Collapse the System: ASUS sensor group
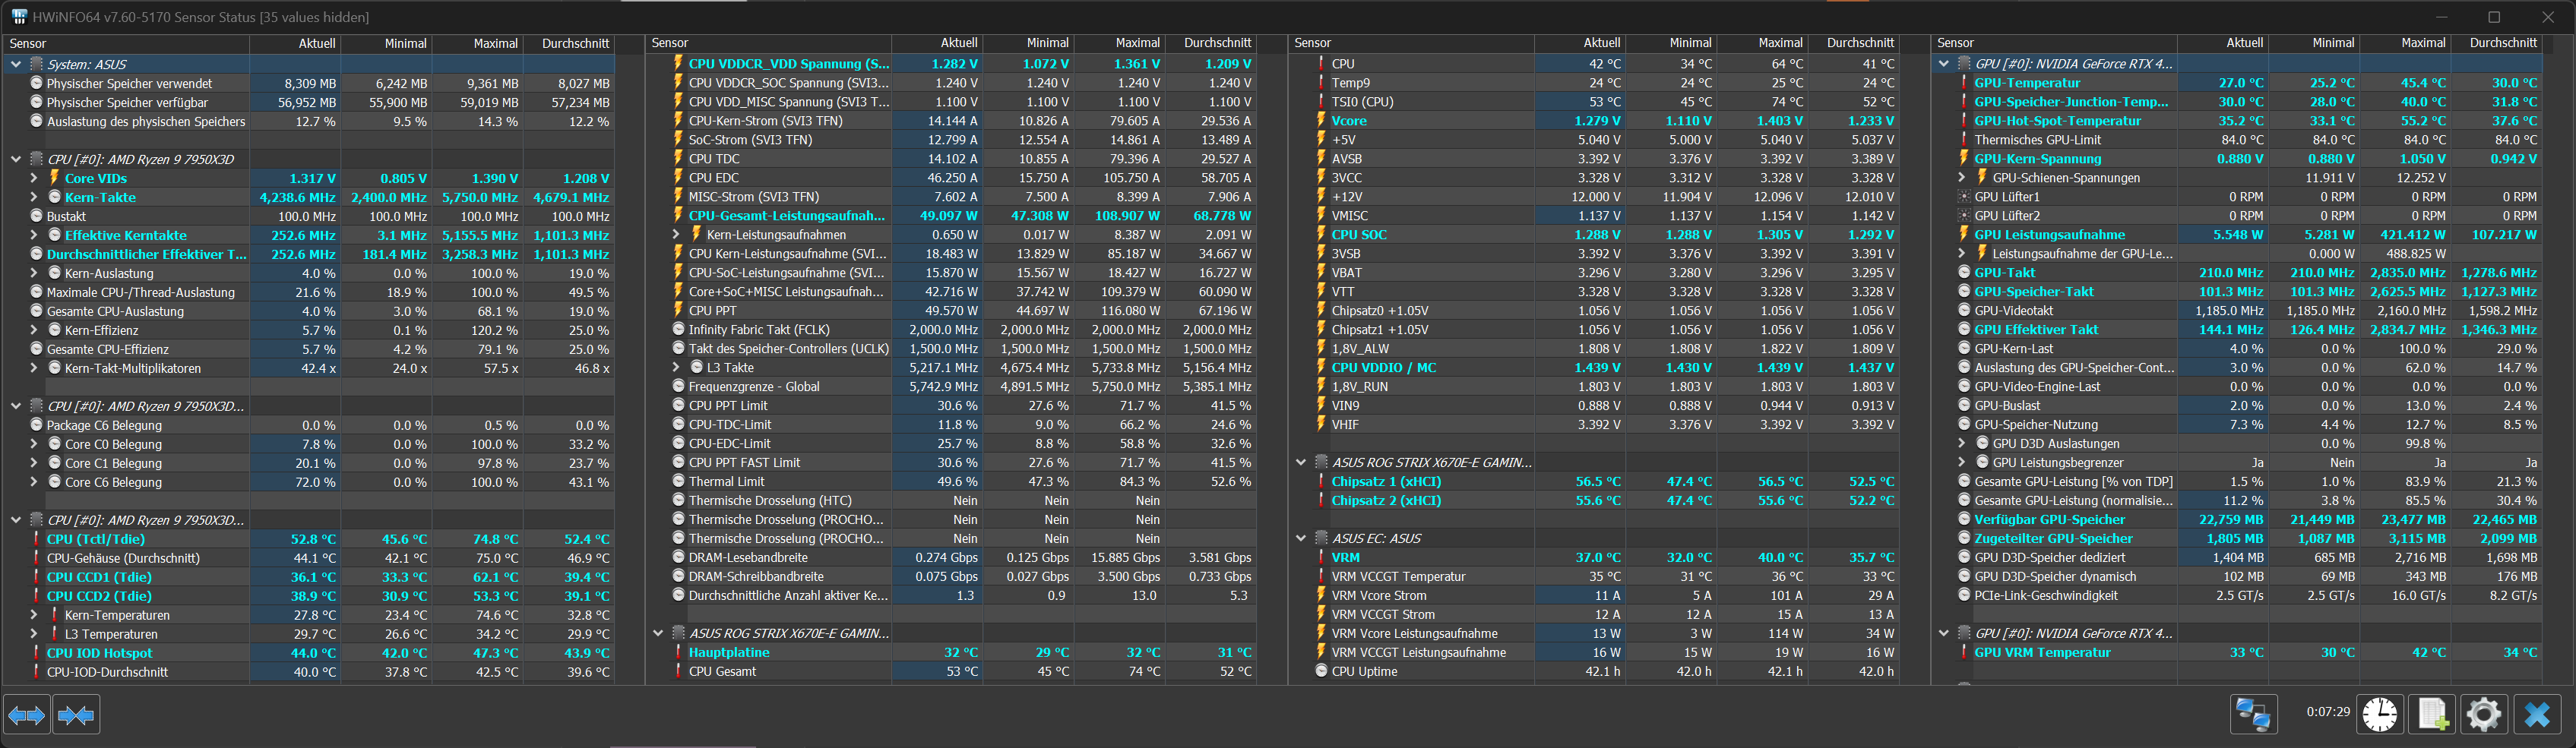Screen dimensions: 2576x748 (x=16, y=64)
